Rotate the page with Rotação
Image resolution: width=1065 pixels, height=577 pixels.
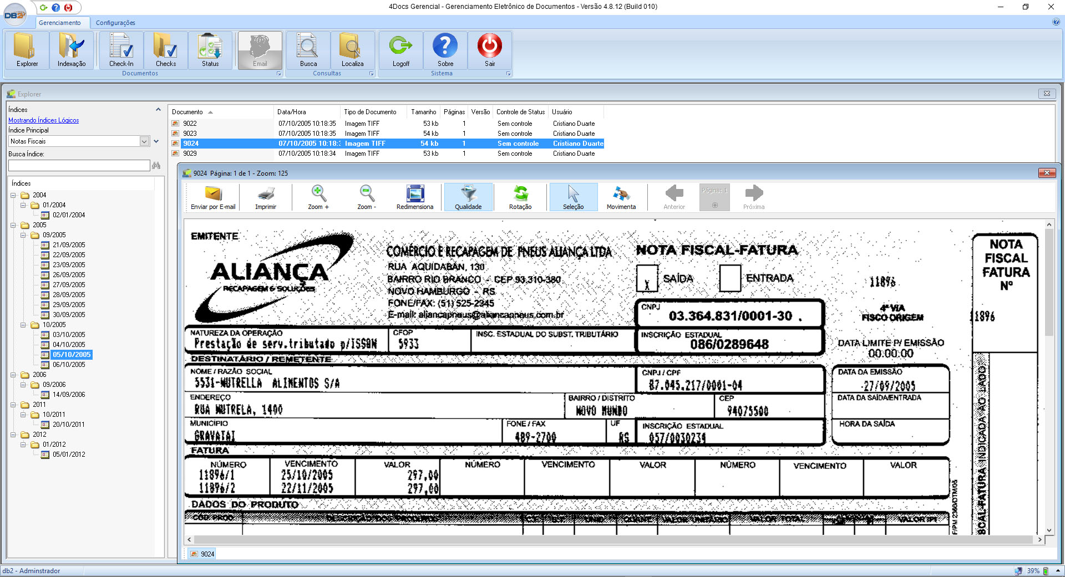tap(520, 197)
